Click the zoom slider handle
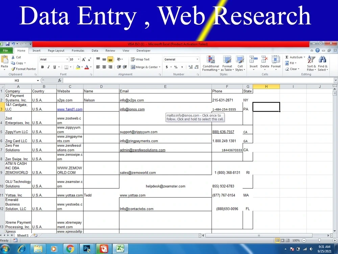Viewport: 338px width, 254px height. [x=319, y=240]
